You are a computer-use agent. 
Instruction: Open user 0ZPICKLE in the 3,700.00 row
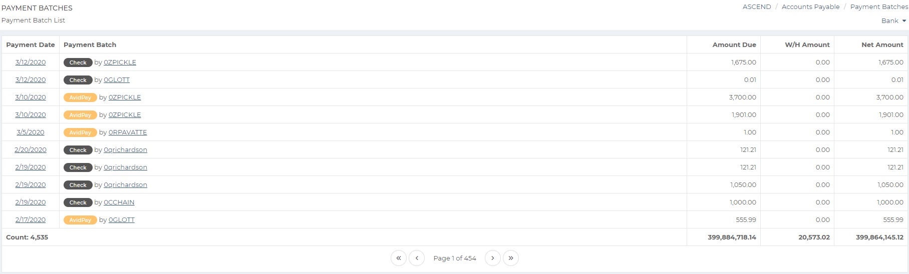(x=125, y=97)
